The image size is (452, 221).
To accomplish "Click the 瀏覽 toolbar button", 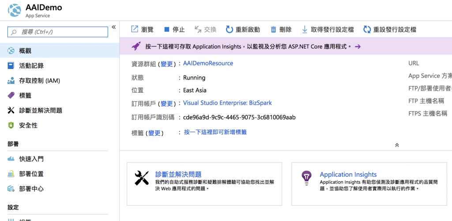I will pyautogui.click(x=143, y=30).
